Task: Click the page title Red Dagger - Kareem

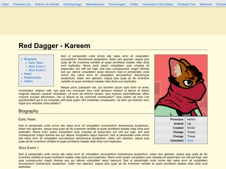Action: (54, 46)
